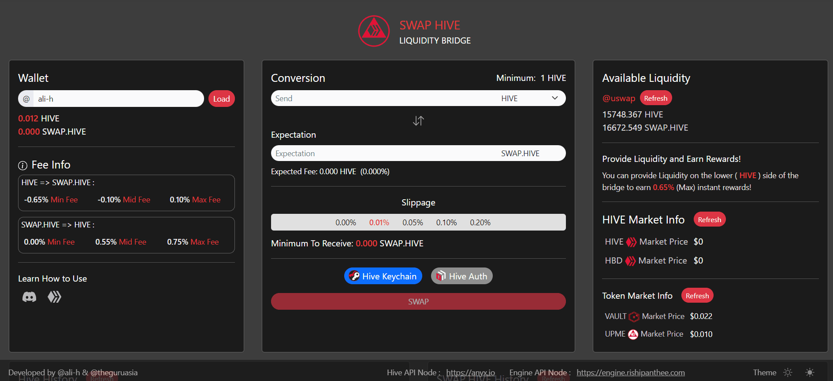The height and width of the screenshot is (381, 833).
Task: Click the Fee Info information icon
Action: coord(22,165)
